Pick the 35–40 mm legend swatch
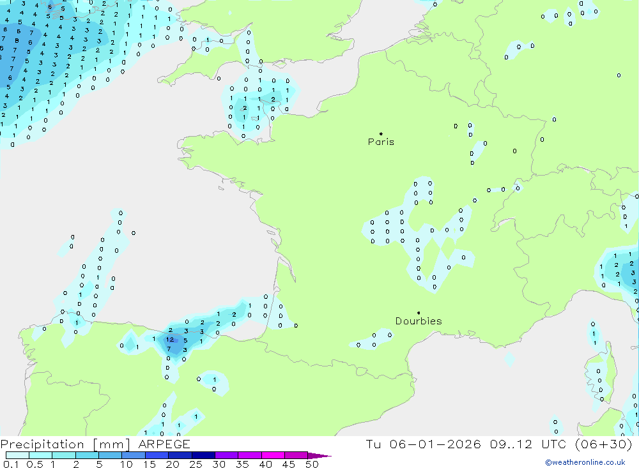The height and width of the screenshot is (468, 639). 250,455
